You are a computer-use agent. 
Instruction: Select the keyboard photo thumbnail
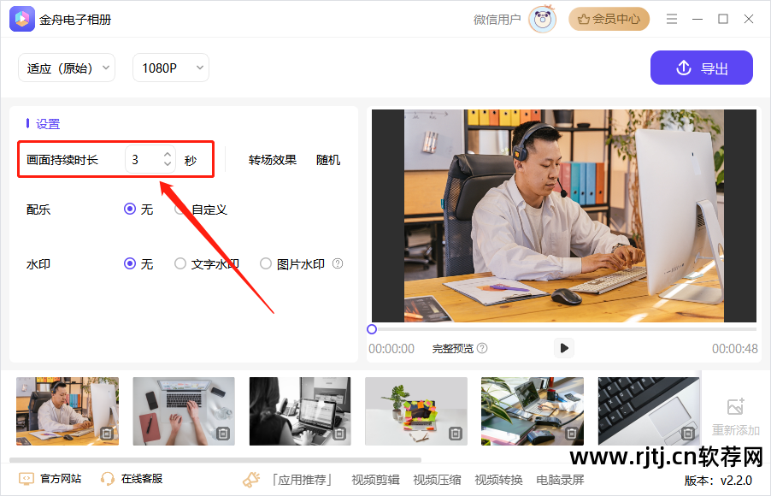[649, 411]
